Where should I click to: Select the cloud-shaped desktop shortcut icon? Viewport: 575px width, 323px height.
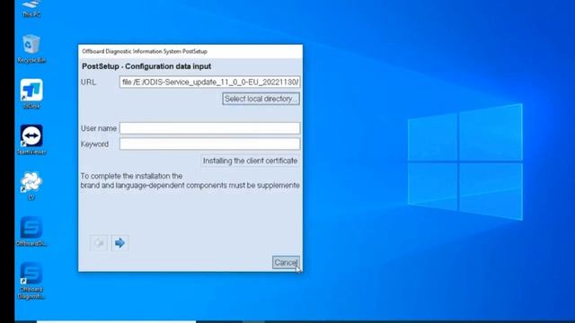31,186
